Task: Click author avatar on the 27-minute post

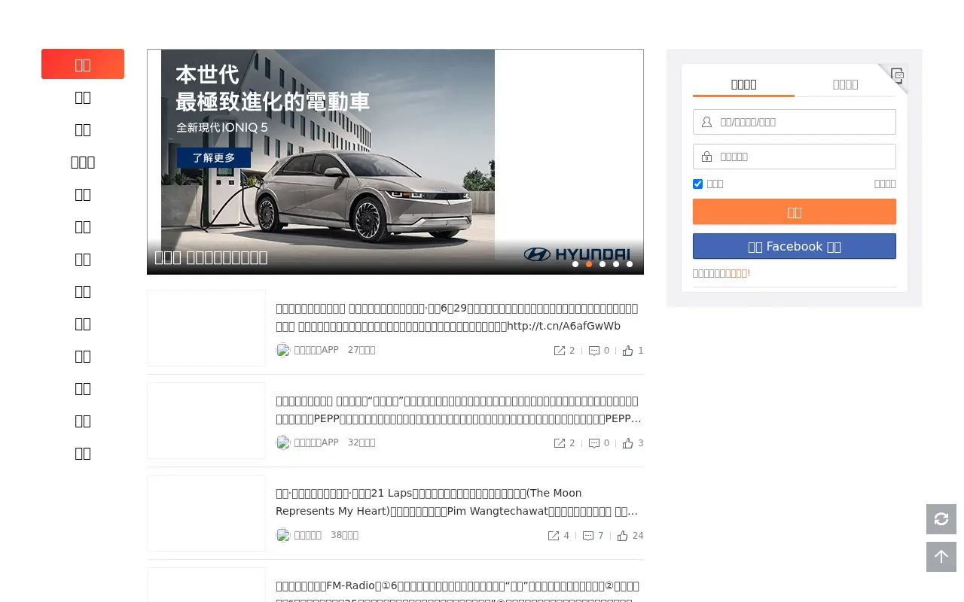Action: click(x=283, y=350)
